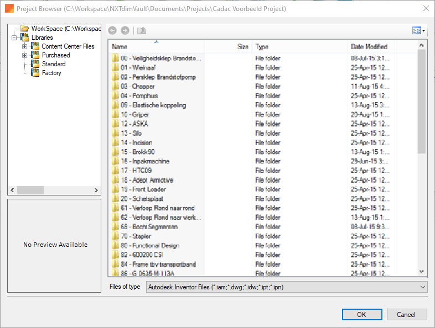Click file list scroll up arrow

pos(421,45)
